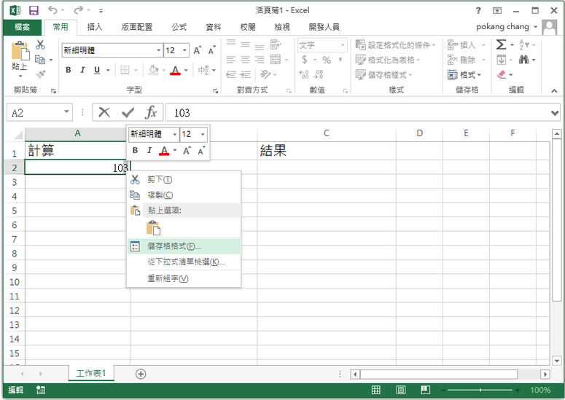Toggle italic in the ribbon font group
Screen dimensions: 565x400
click(x=82, y=70)
